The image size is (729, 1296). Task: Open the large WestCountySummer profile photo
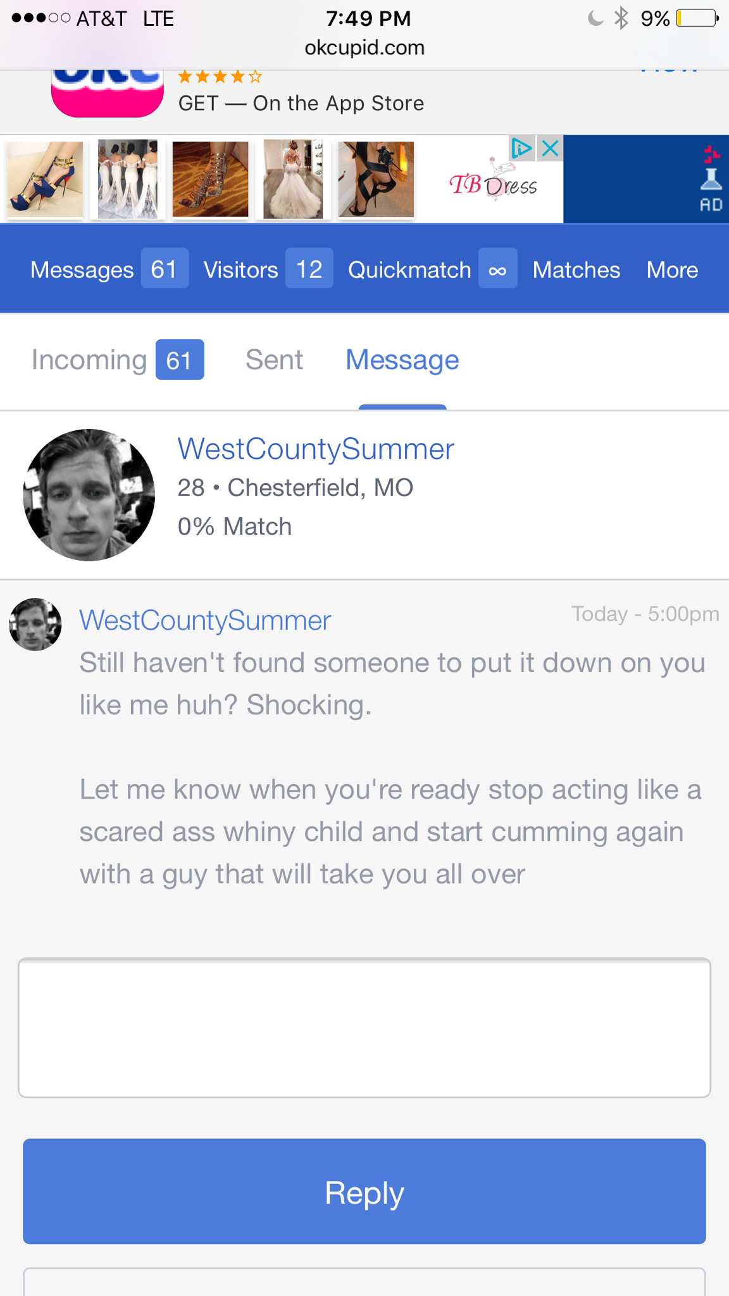coord(89,495)
